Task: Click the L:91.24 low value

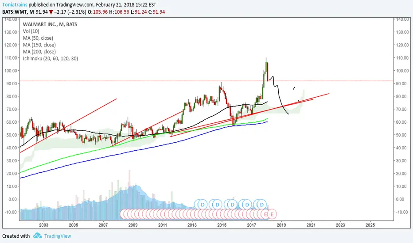Action: pyautogui.click(x=139, y=12)
